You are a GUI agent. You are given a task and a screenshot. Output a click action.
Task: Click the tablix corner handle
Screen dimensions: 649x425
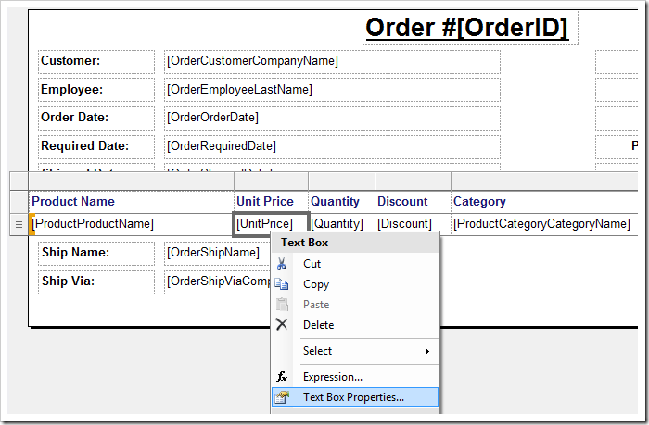pos(19,181)
